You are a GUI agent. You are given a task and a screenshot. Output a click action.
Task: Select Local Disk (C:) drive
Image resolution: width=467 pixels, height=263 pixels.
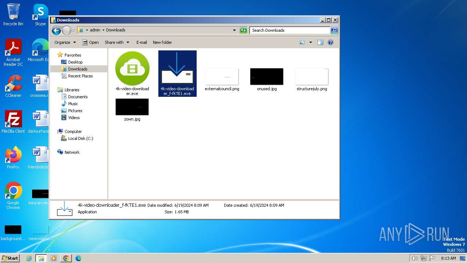pos(81,138)
